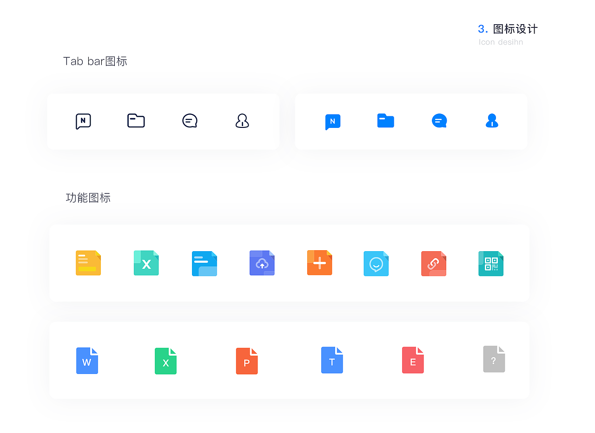Click the gray unknown question-mark file icon
Image resolution: width=595 pixels, height=433 pixels.
pyautogui.click(x=494, y=359)
